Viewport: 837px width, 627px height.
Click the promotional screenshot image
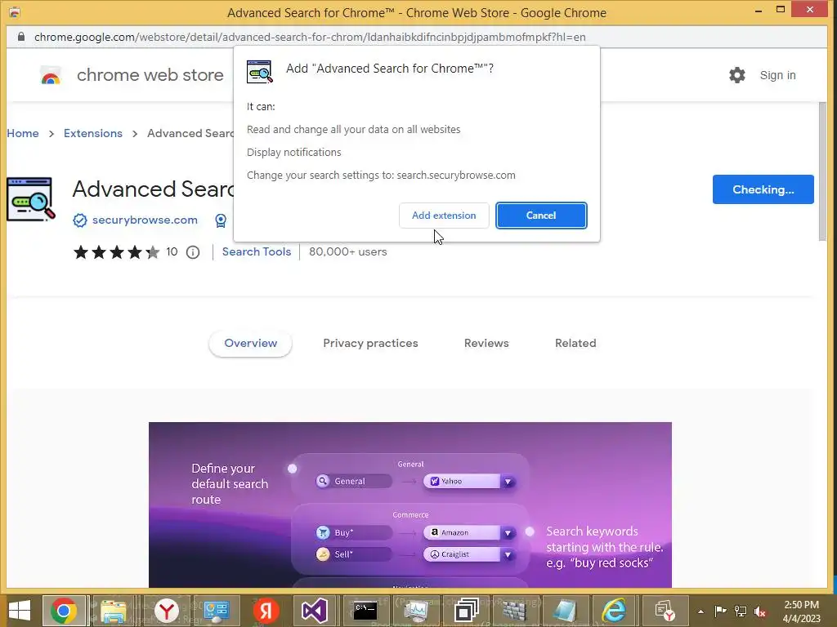point(410,505)
